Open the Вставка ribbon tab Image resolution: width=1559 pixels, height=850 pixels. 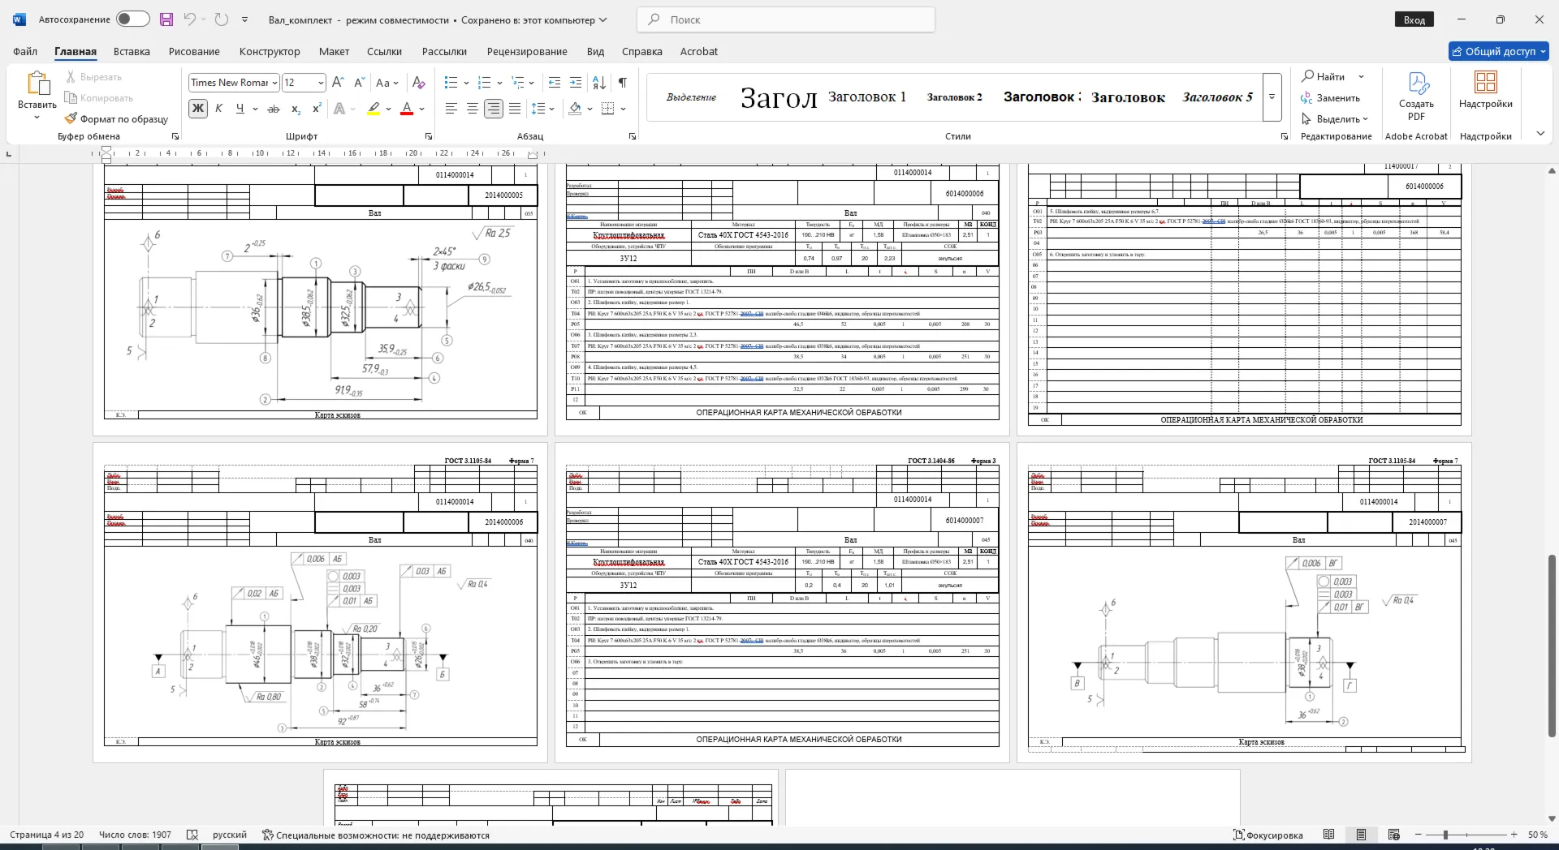(x=132, y=51)
